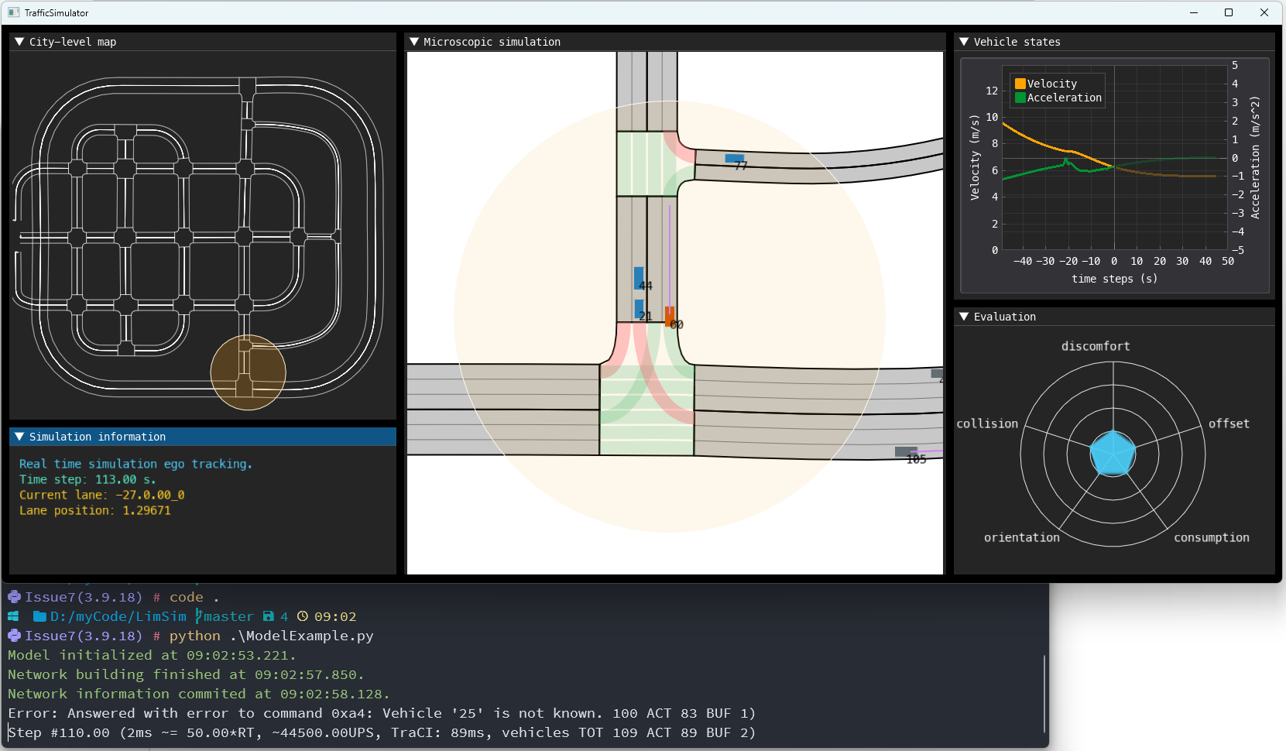Screen dimensions: 1286x751
Task: Toggle the Velocity series in the chart legend
Action: (1051, 83)
